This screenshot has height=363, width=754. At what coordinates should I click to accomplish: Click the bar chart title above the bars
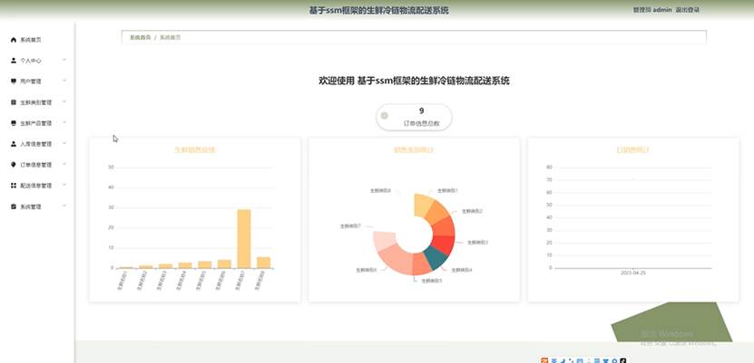click(195, 149)
